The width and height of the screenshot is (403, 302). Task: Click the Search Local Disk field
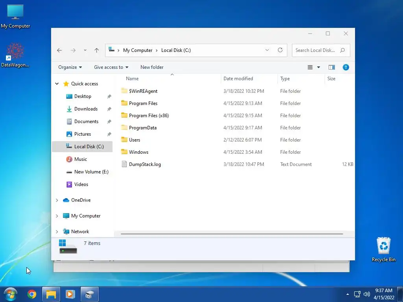click(321, 50)
